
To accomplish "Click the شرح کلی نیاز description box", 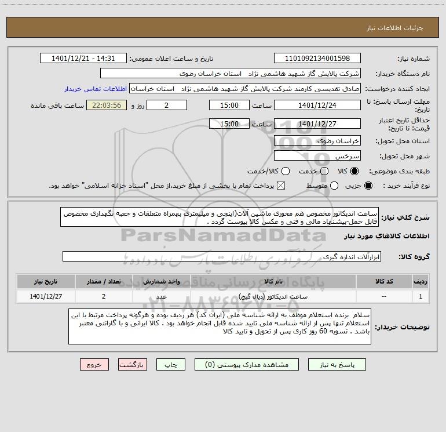I will click(x=220, y=217).
